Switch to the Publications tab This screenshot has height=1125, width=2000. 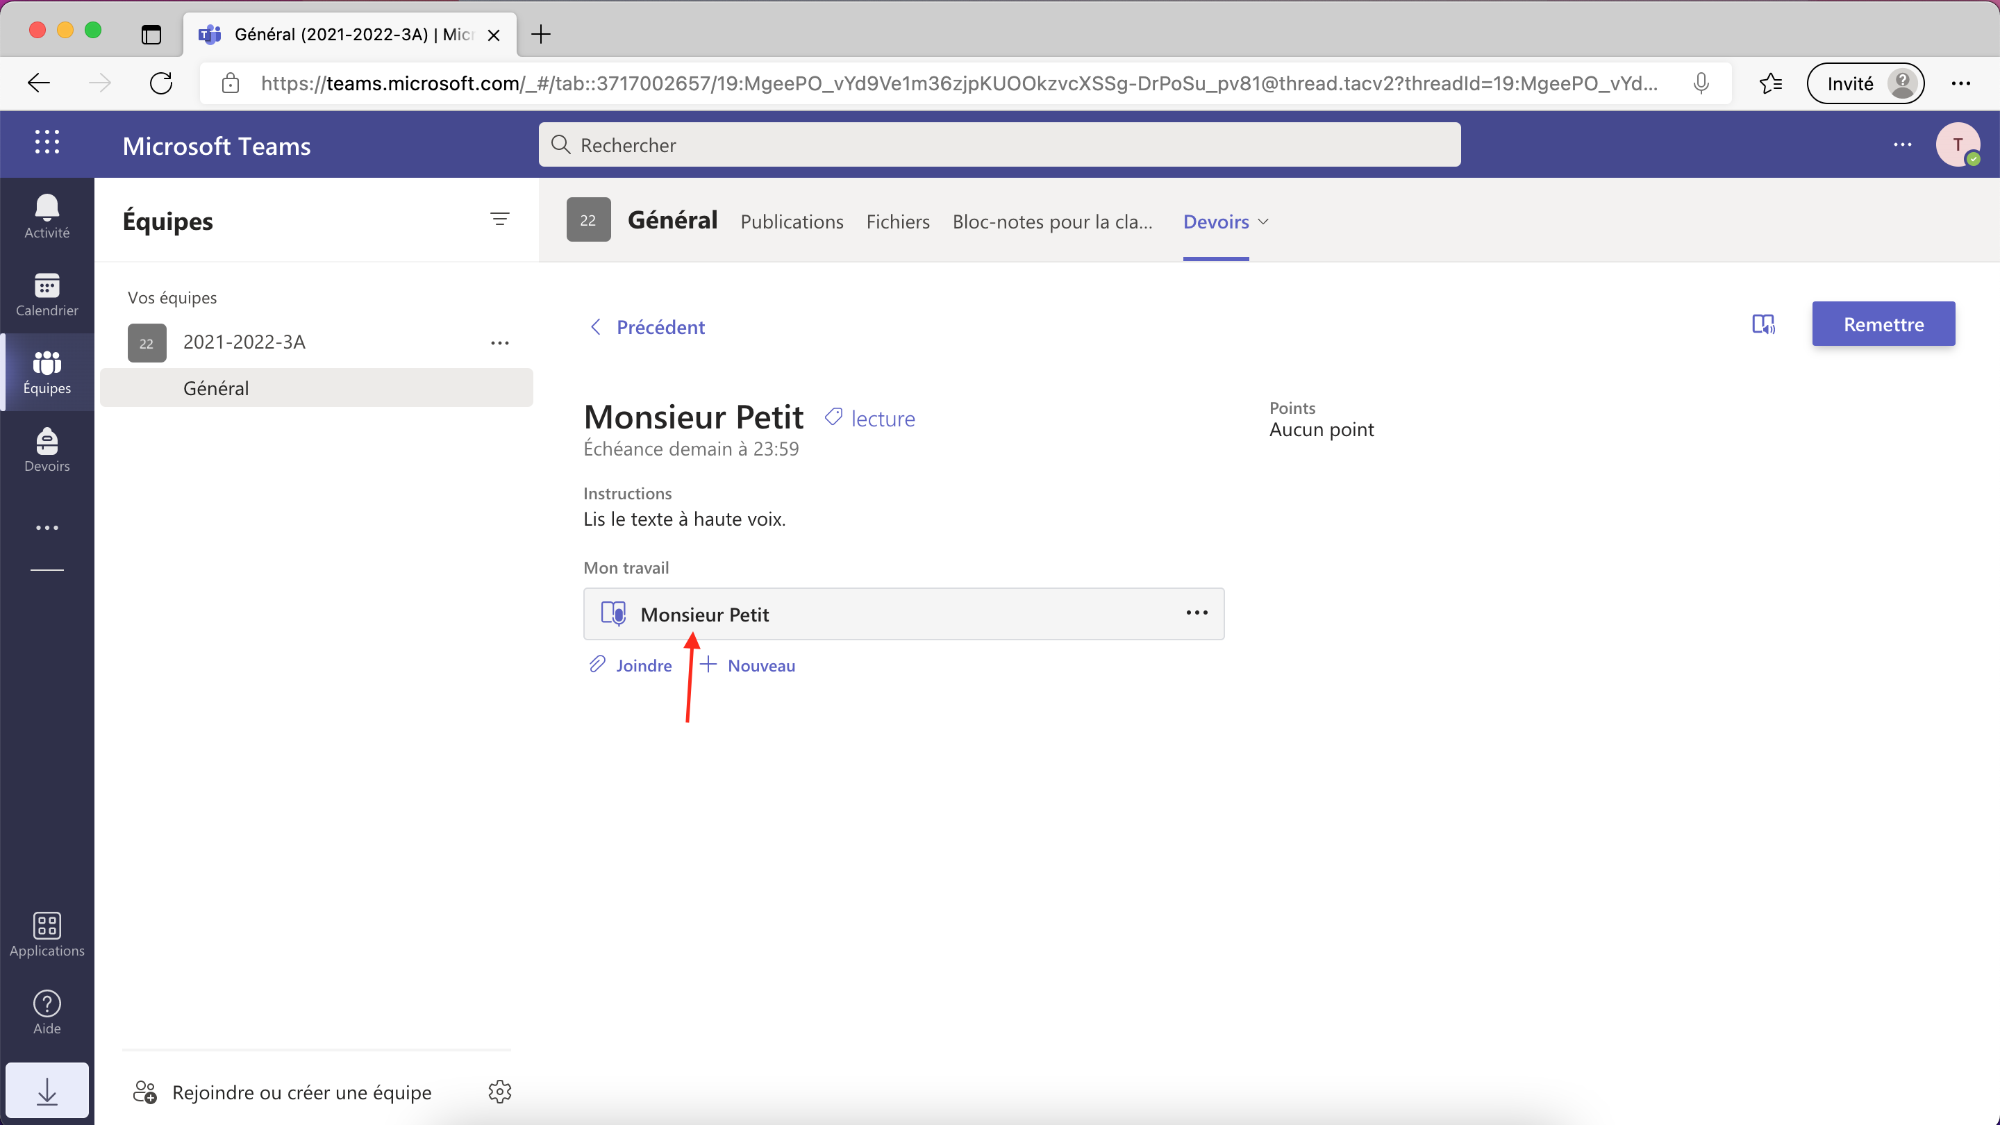[x=792, y=222]
